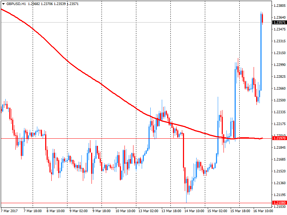
Task: Click the last red candle at chart's right edge
Action: tap(263, 18)
